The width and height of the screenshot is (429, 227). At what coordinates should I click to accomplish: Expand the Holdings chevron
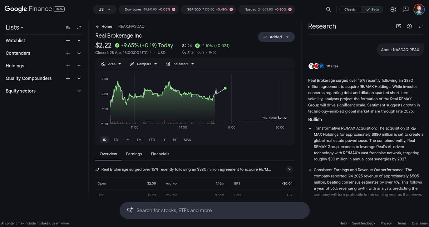tap(79, 66)
